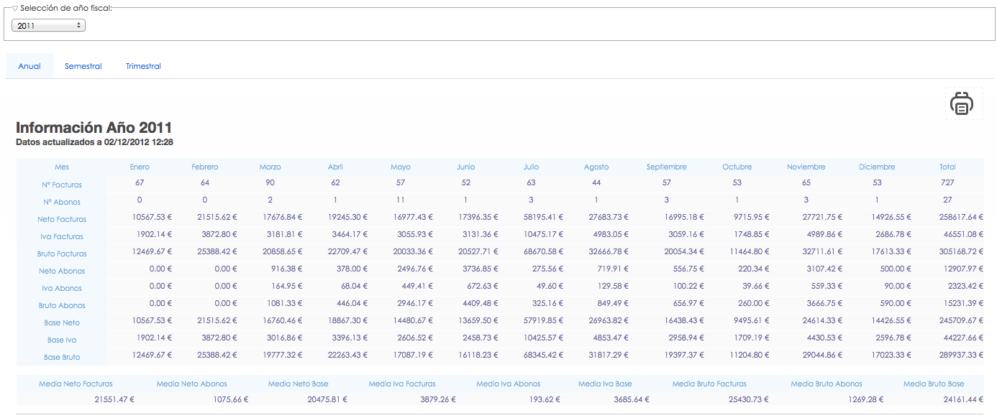The image size is (997, 418).
Task: Click the printer icon
Action: click(962, 104)
